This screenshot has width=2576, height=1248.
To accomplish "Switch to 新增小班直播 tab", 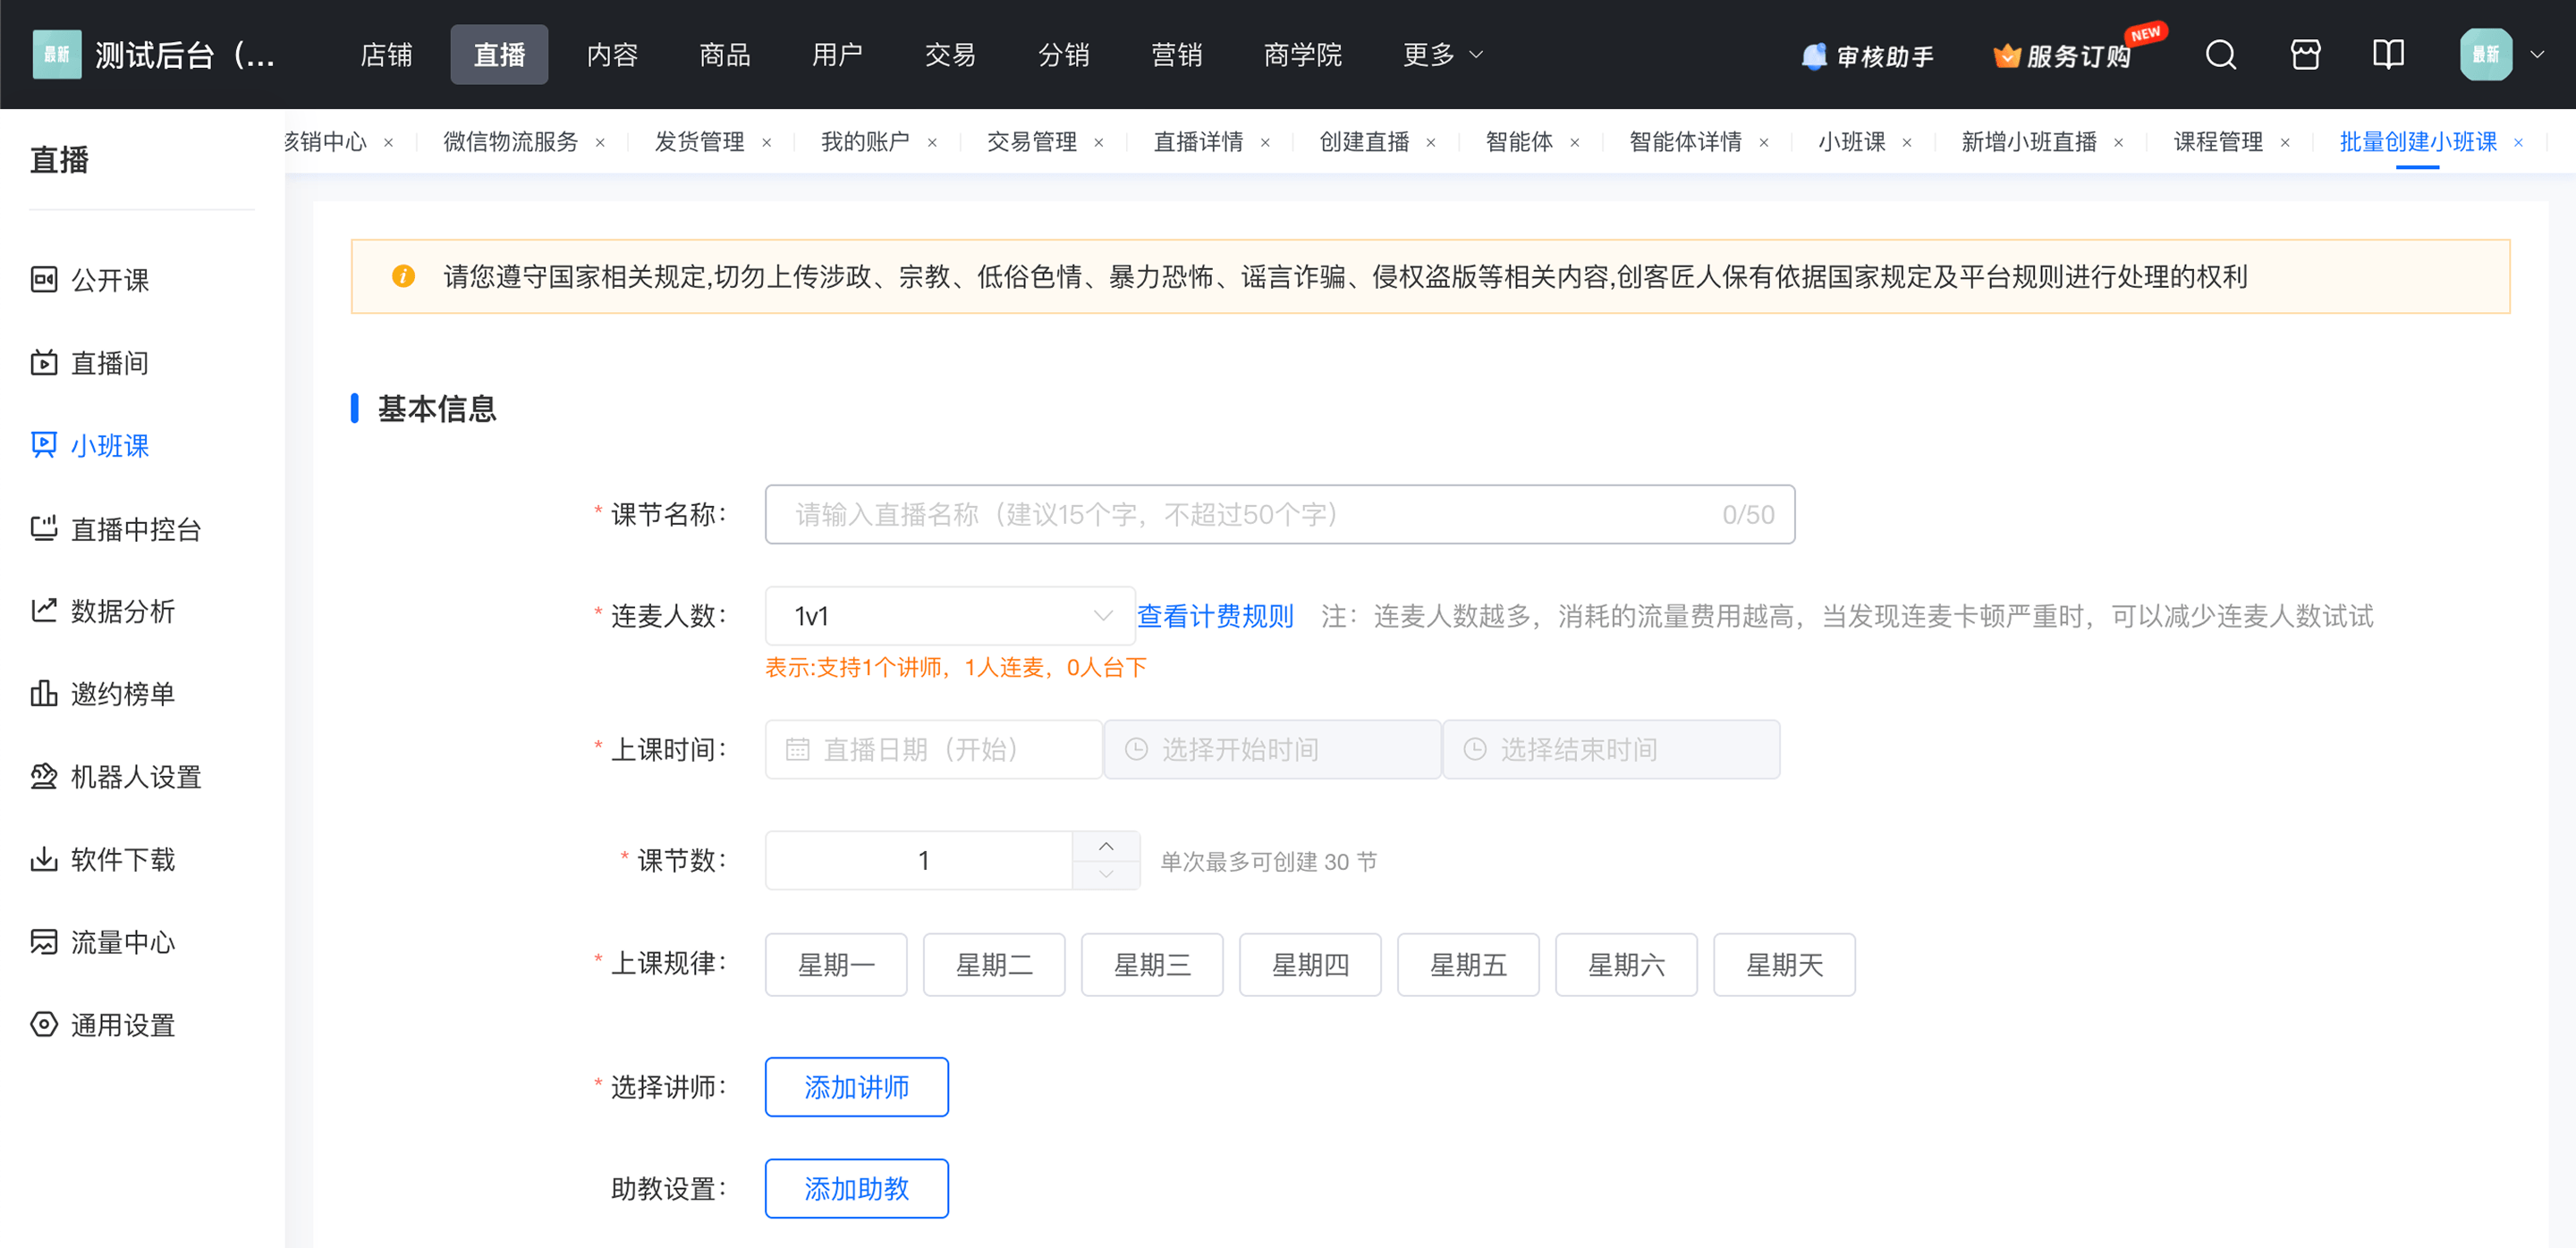I will pyautogui.click(x=2029, y=142).
